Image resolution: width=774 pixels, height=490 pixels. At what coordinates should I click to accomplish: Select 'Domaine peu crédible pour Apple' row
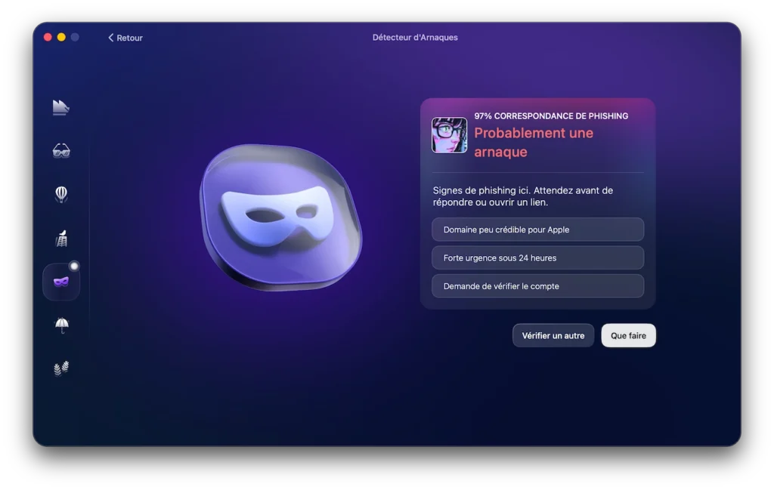[537, 230]
